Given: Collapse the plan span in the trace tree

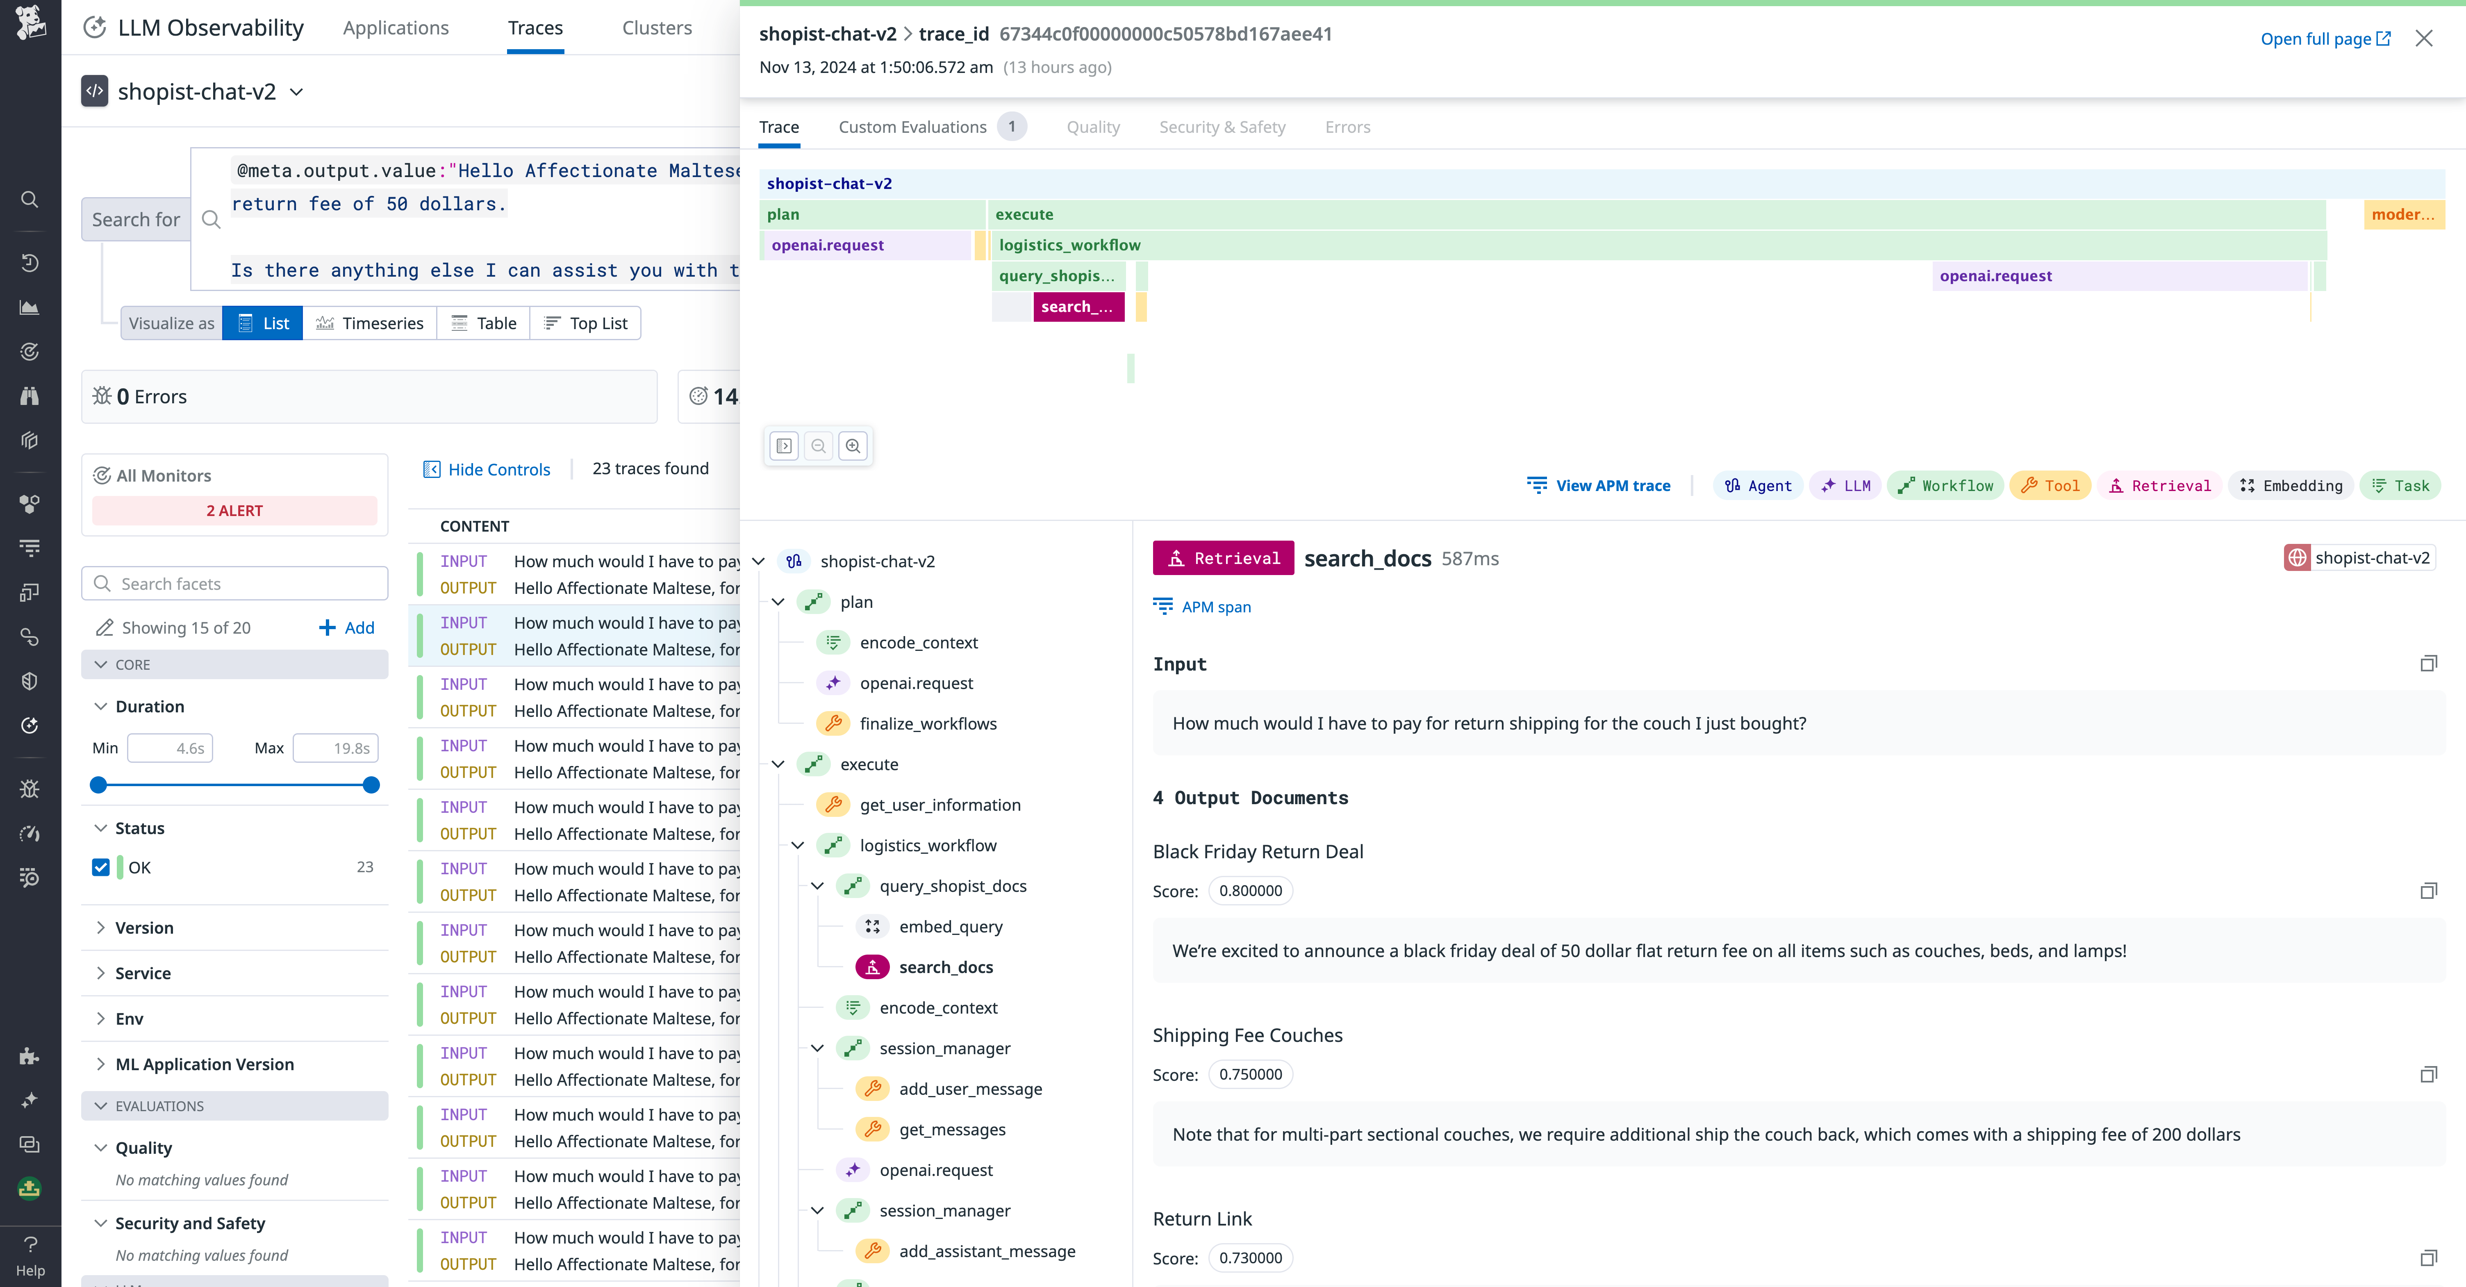Looking at the screenshot, I should coord(778,602).
